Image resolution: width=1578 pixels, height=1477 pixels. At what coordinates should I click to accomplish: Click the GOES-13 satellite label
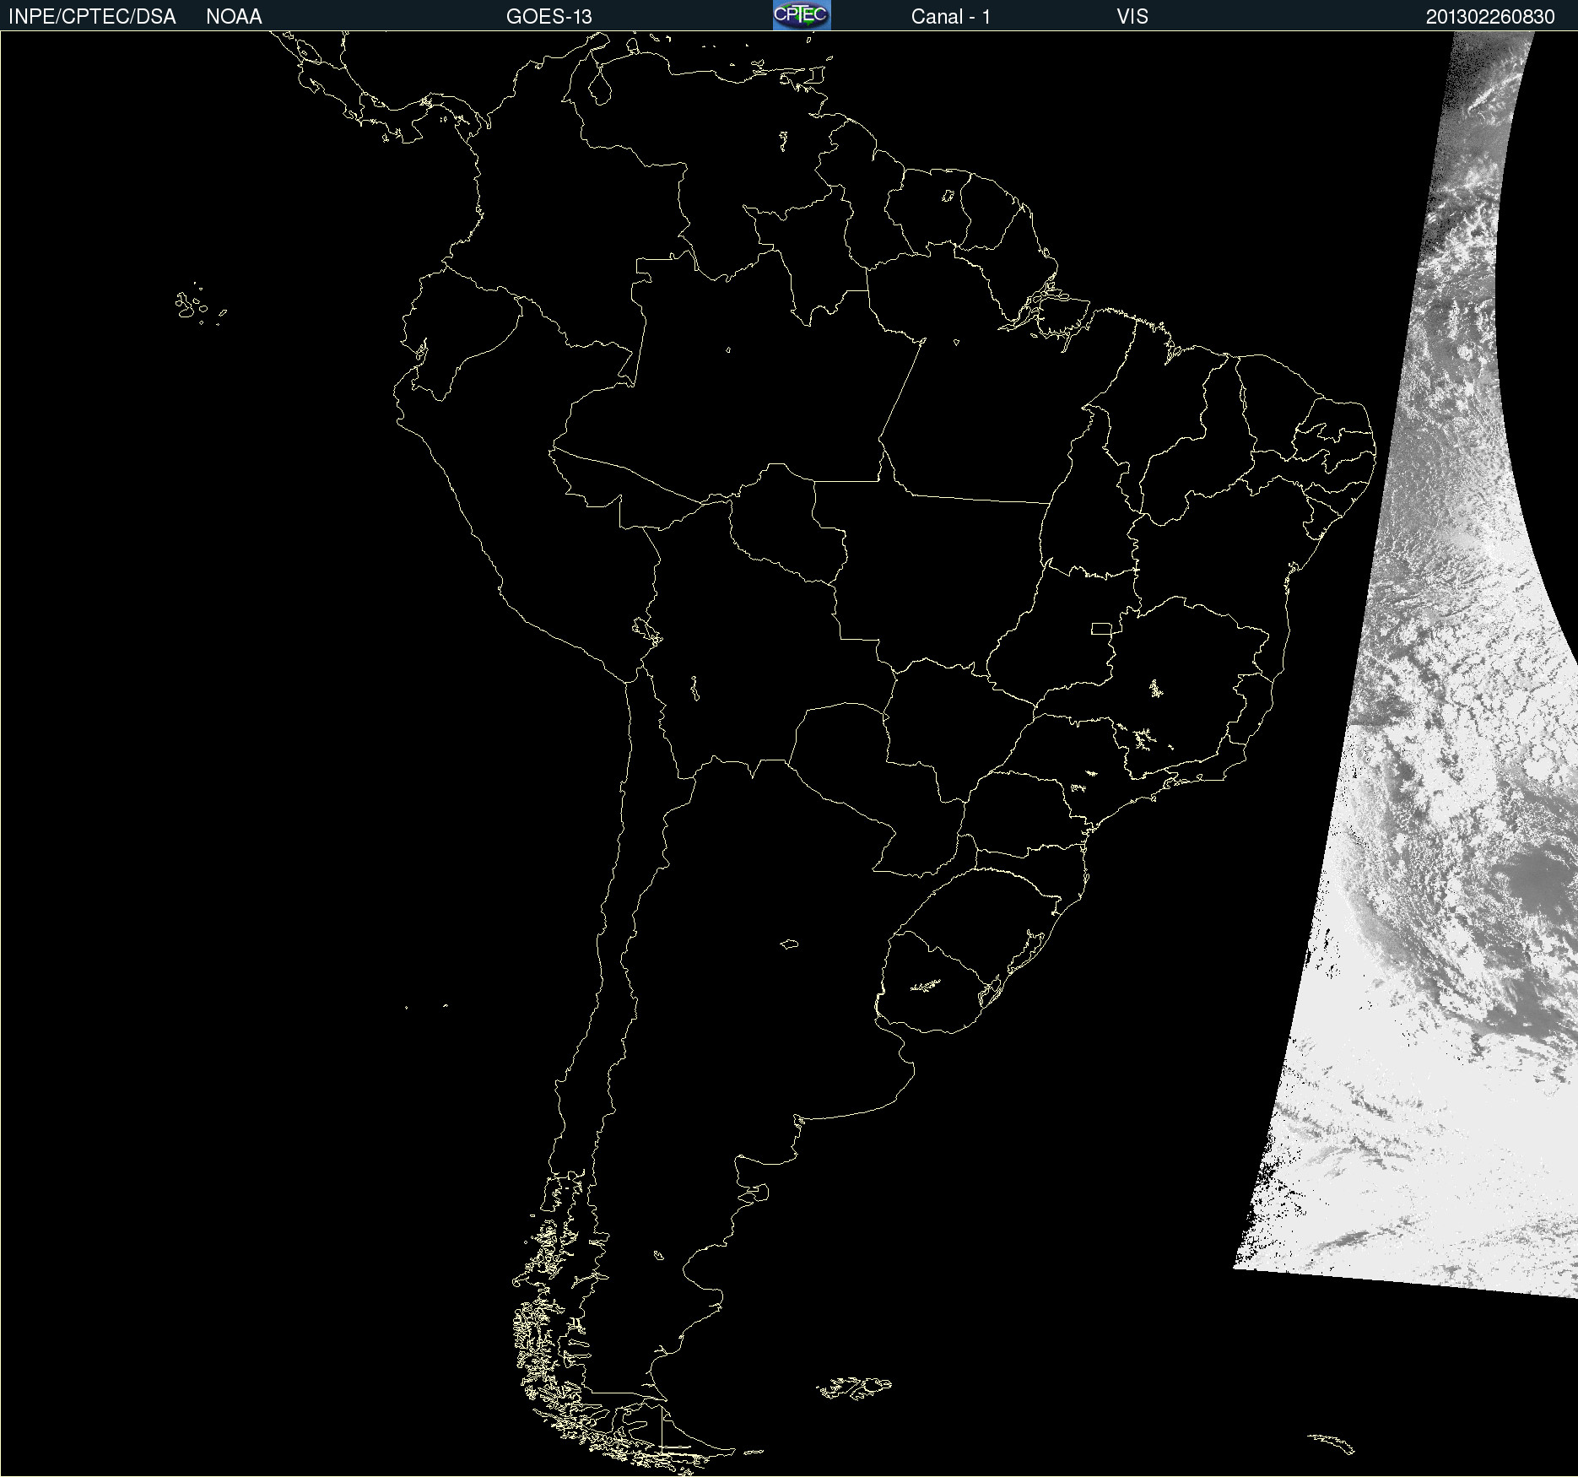tap(549, 17)
